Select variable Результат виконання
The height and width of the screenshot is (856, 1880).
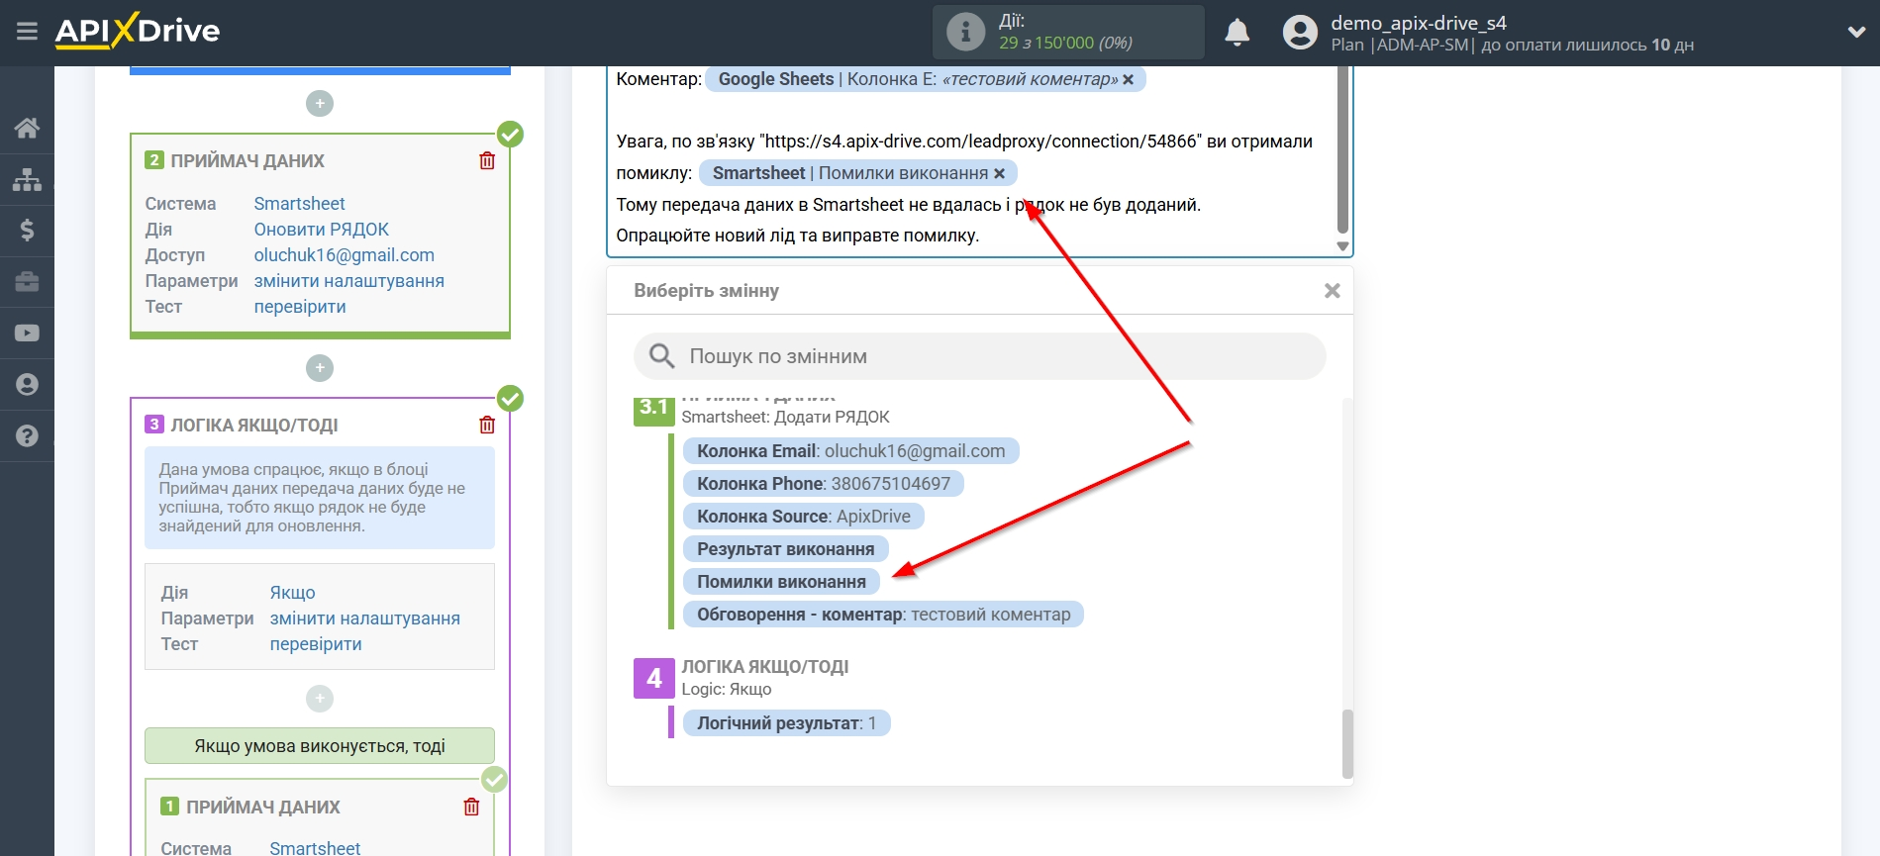tap(785, 549)
